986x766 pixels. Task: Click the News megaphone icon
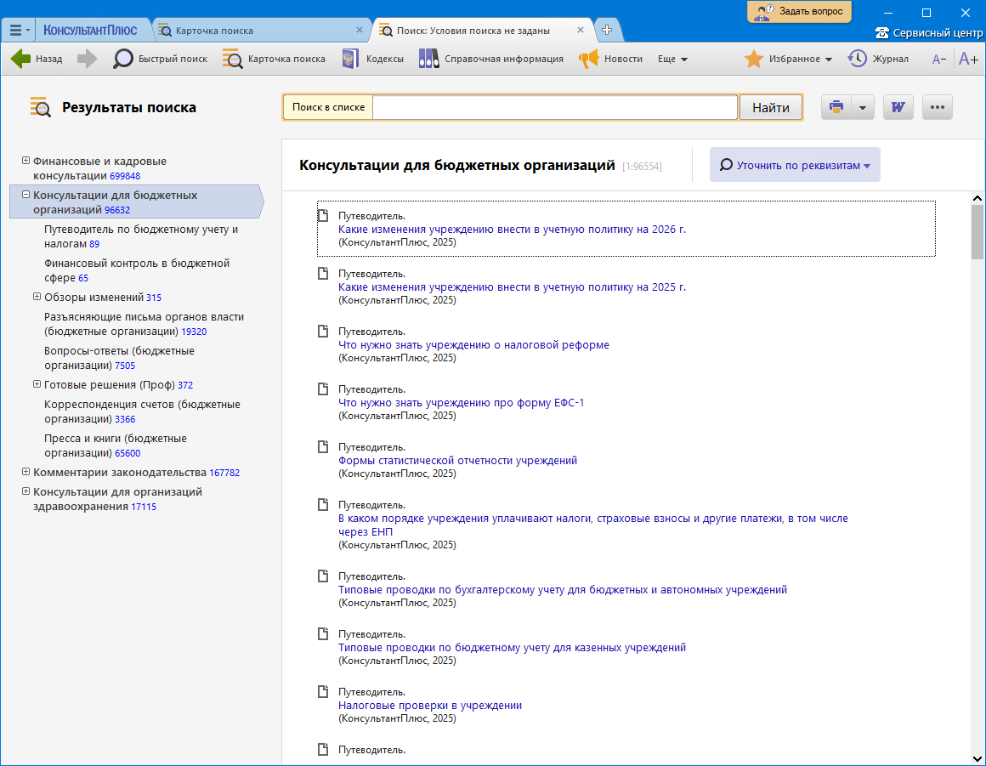[589, 59]
